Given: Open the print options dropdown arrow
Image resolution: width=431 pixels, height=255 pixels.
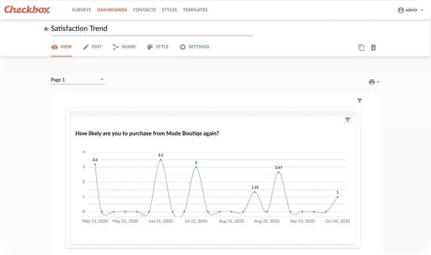Looking at the screenshot, I should [378, 82].
